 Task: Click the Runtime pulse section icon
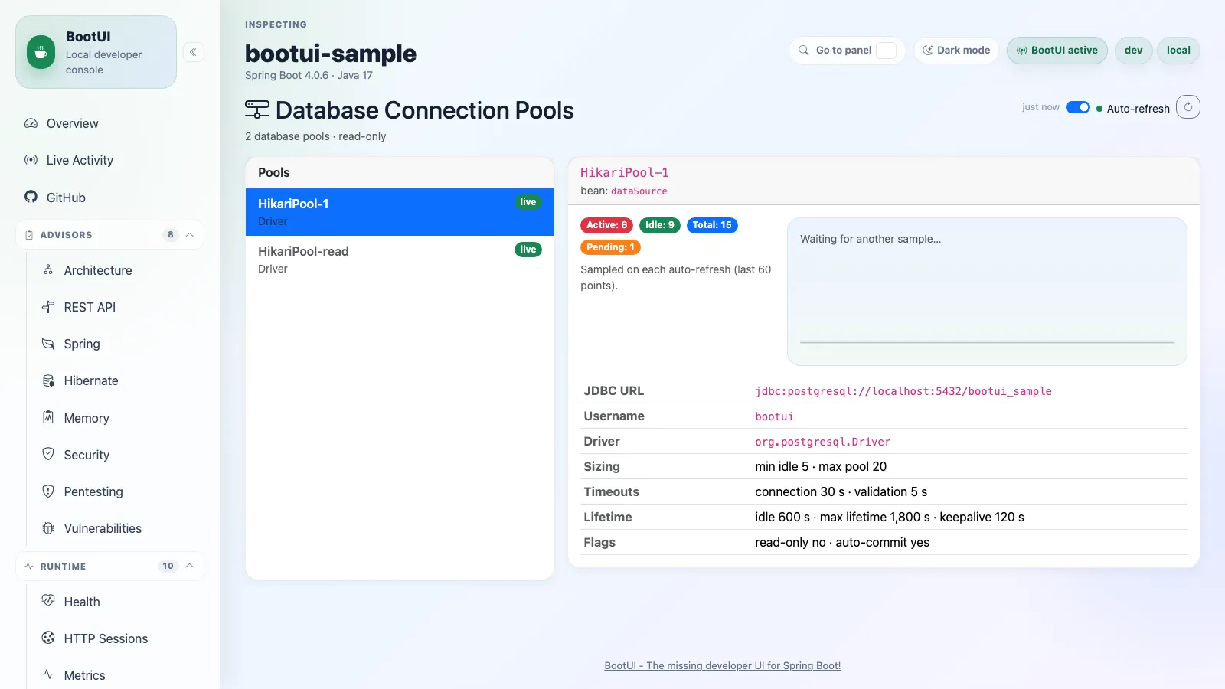click(x=29, y=567)
